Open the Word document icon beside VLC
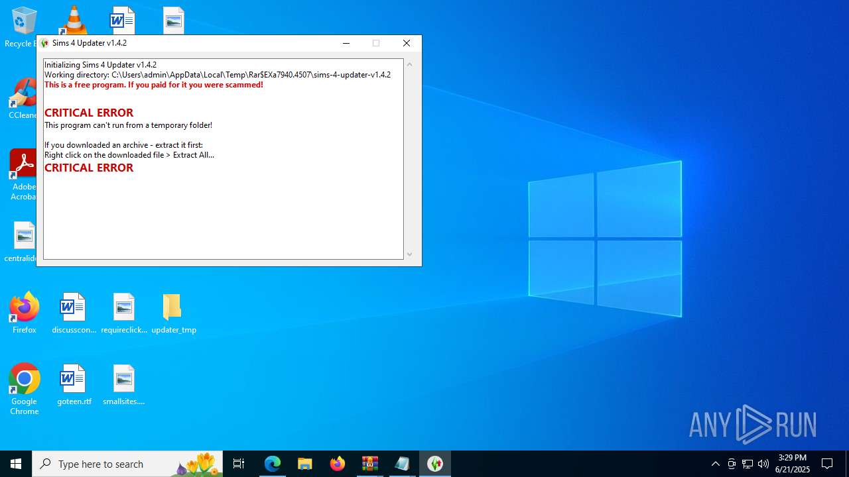The width and height of the screenshot is (849, 477). tap(123, 20)
